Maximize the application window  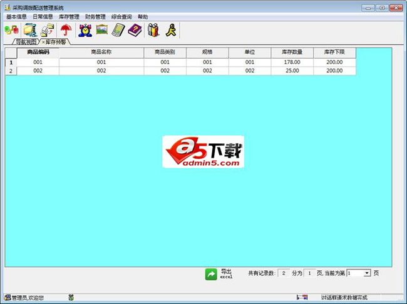tap(382, 8)
